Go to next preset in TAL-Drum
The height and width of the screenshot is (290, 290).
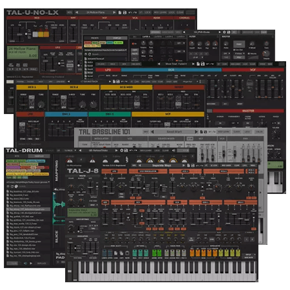click(116, 150)
